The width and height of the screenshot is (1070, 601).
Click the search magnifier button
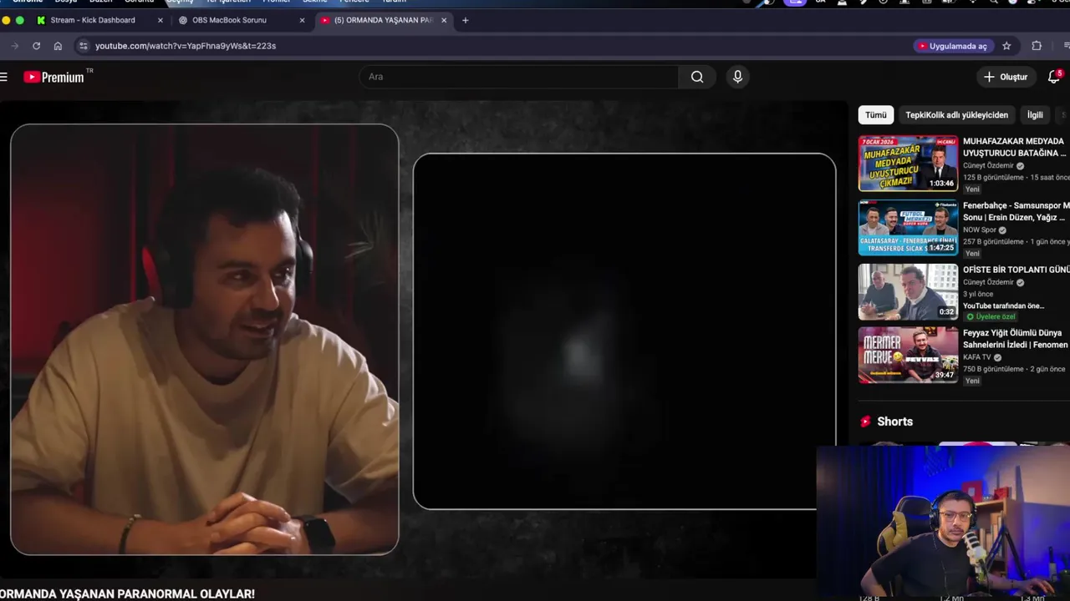coord(697,77)
